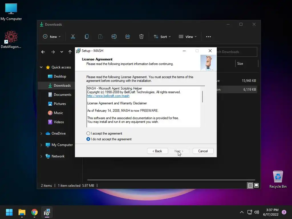The height and width of the screenshot is (219, 292).
Task: Open the notification badge showing 3
Action: [284, 212]
